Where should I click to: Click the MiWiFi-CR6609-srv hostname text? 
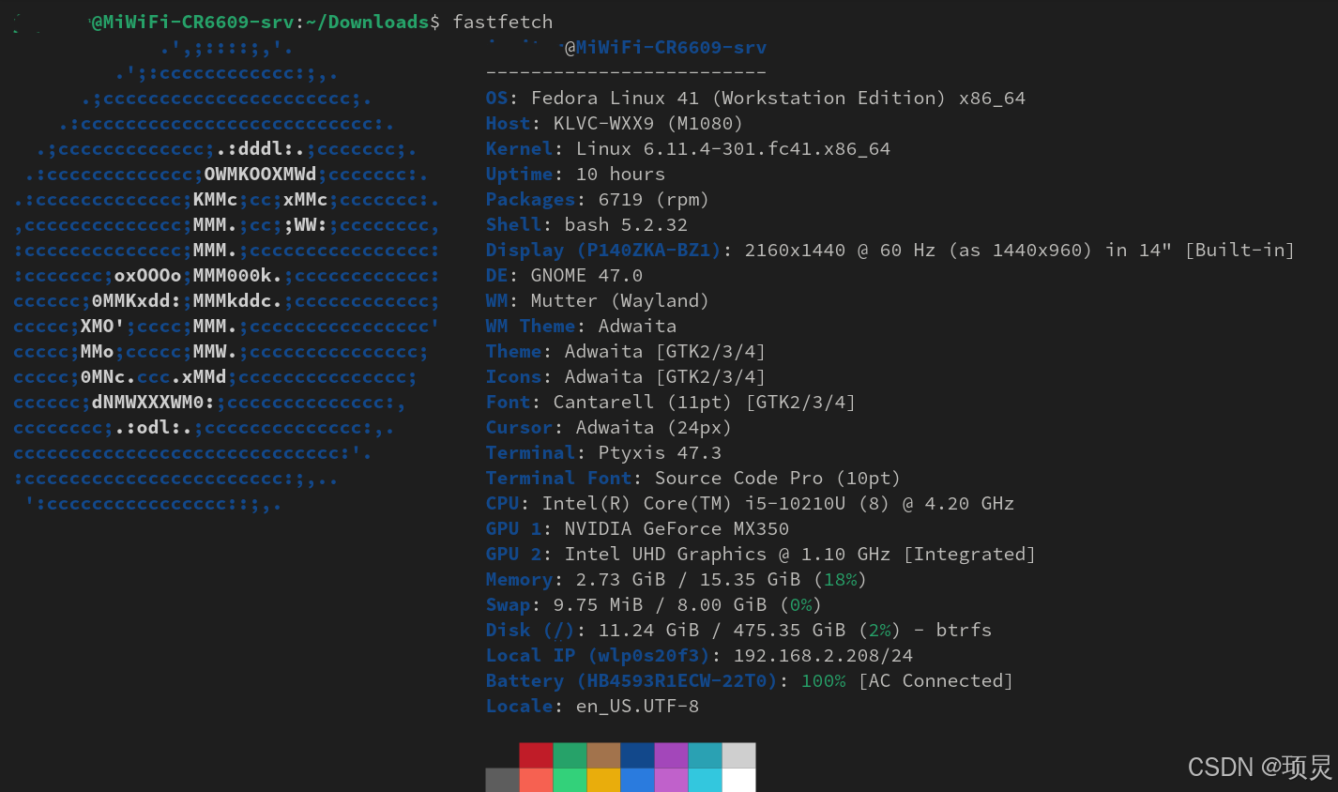671,47
